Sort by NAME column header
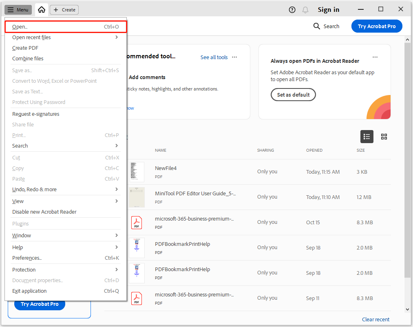 click(x=160, y=150)
